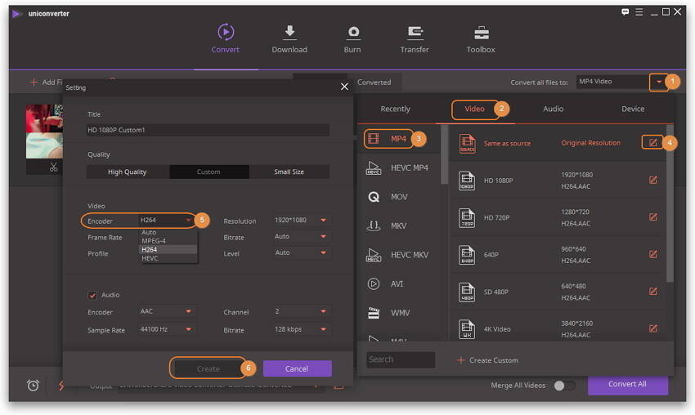Viewport: 695px width, 415px height.
Task: Open the schedule alarm clock icon
Action: [x=34, y=386]
